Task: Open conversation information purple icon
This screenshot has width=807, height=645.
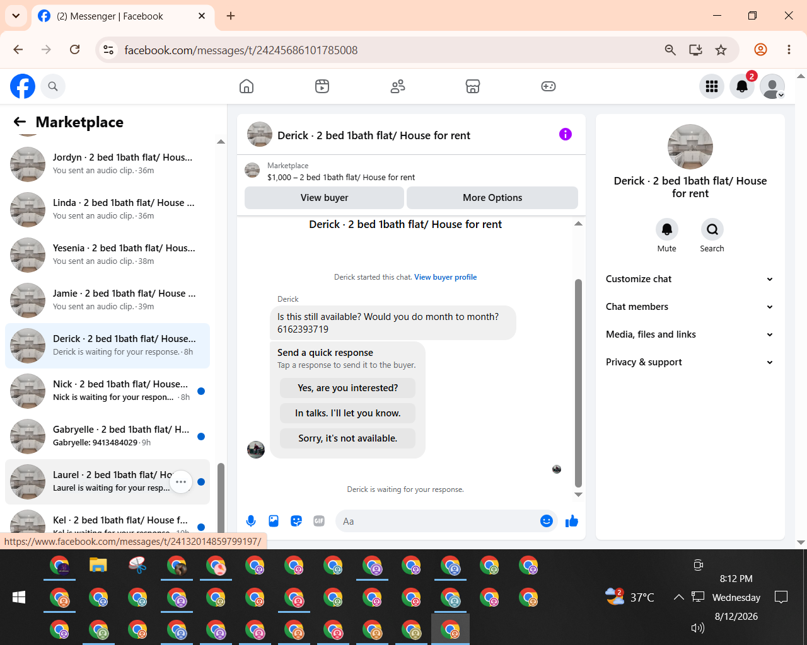Action: pos(566,134)
